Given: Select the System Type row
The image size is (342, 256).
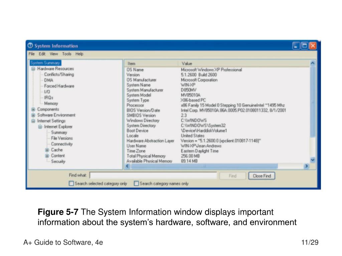Looking at the screenshot, I should coord(217,100).
